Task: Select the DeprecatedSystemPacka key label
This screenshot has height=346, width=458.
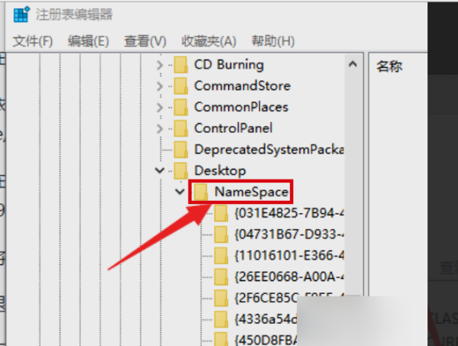Action: click(x=269, y=150)
